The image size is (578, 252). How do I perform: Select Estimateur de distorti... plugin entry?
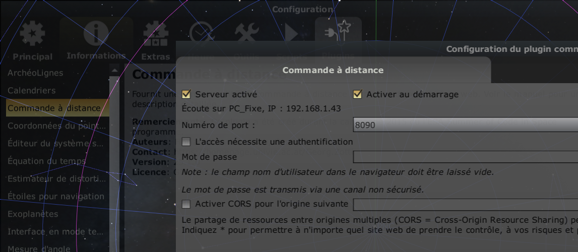[x=57, y=179]
